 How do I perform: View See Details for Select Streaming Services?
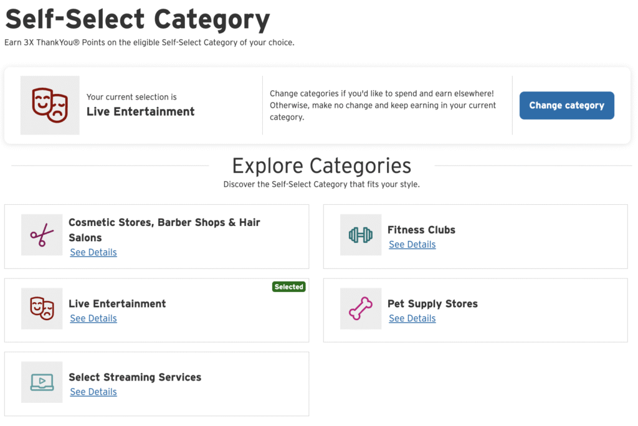click(93, 392)
